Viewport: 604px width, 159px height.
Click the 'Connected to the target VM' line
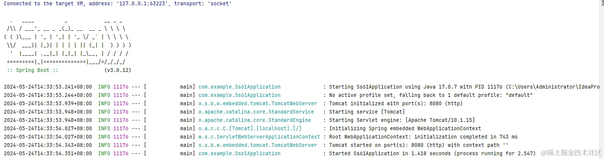pos(117,3)
